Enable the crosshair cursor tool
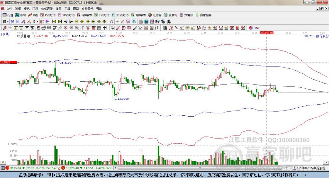Viewport: 329px width, 178px height. coord(117,22)
